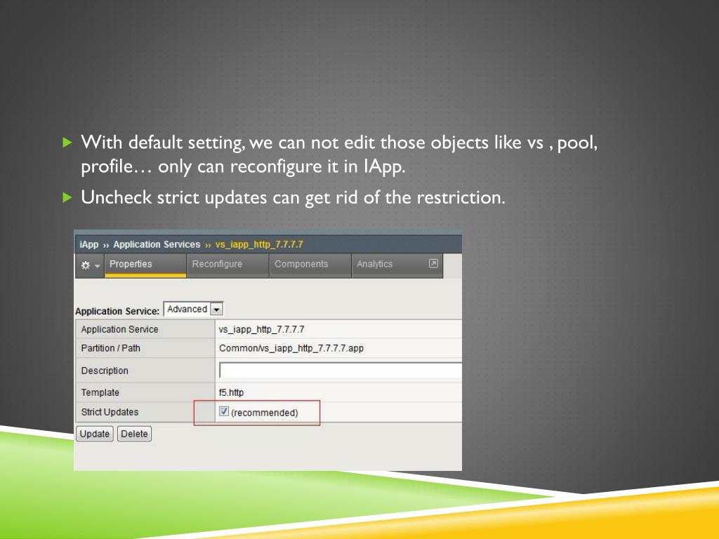
Task: Click the vs_iapp_http_7.7.7.7 breadcrumb title
Action: tap(259, 245)
